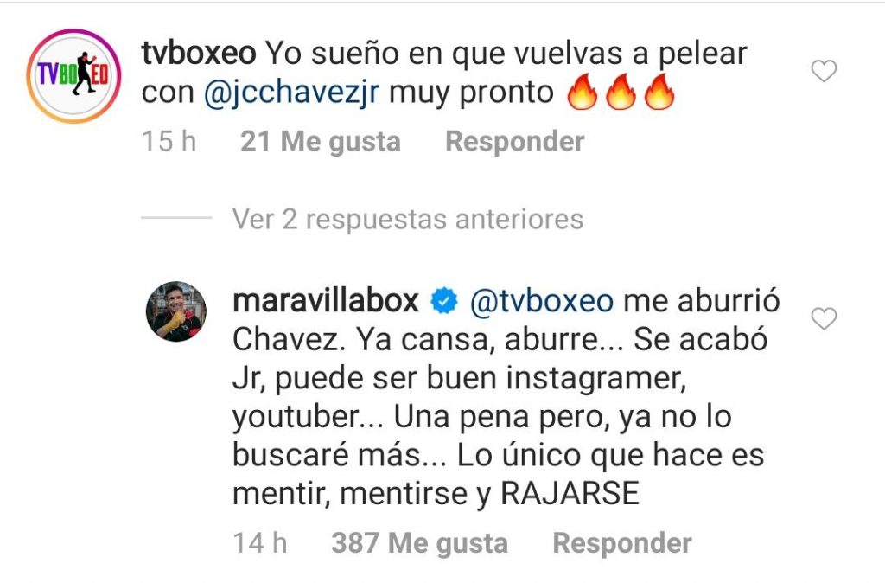Click the 15 h timestamp
Viewport: 885px width, 583px height.
[x=169, y=141]
